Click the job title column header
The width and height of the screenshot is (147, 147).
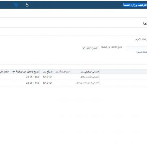pyautogui.click(x=91, y=71)
